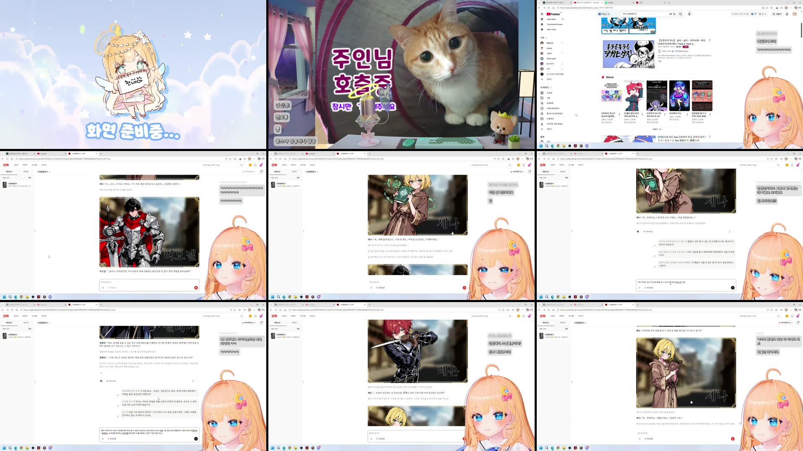Toggle 추천입력 in 세나 book-reading frame
Screen dimensions: 803x451
pos(648,288)
